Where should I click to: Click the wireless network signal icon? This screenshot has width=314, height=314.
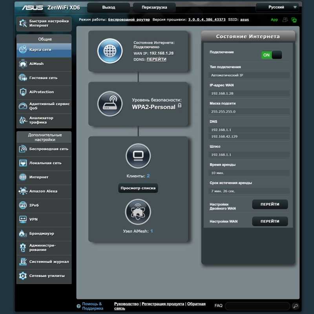tap(23, 149)
